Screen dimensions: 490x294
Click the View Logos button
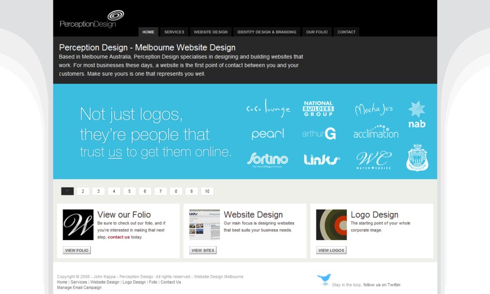331,250
